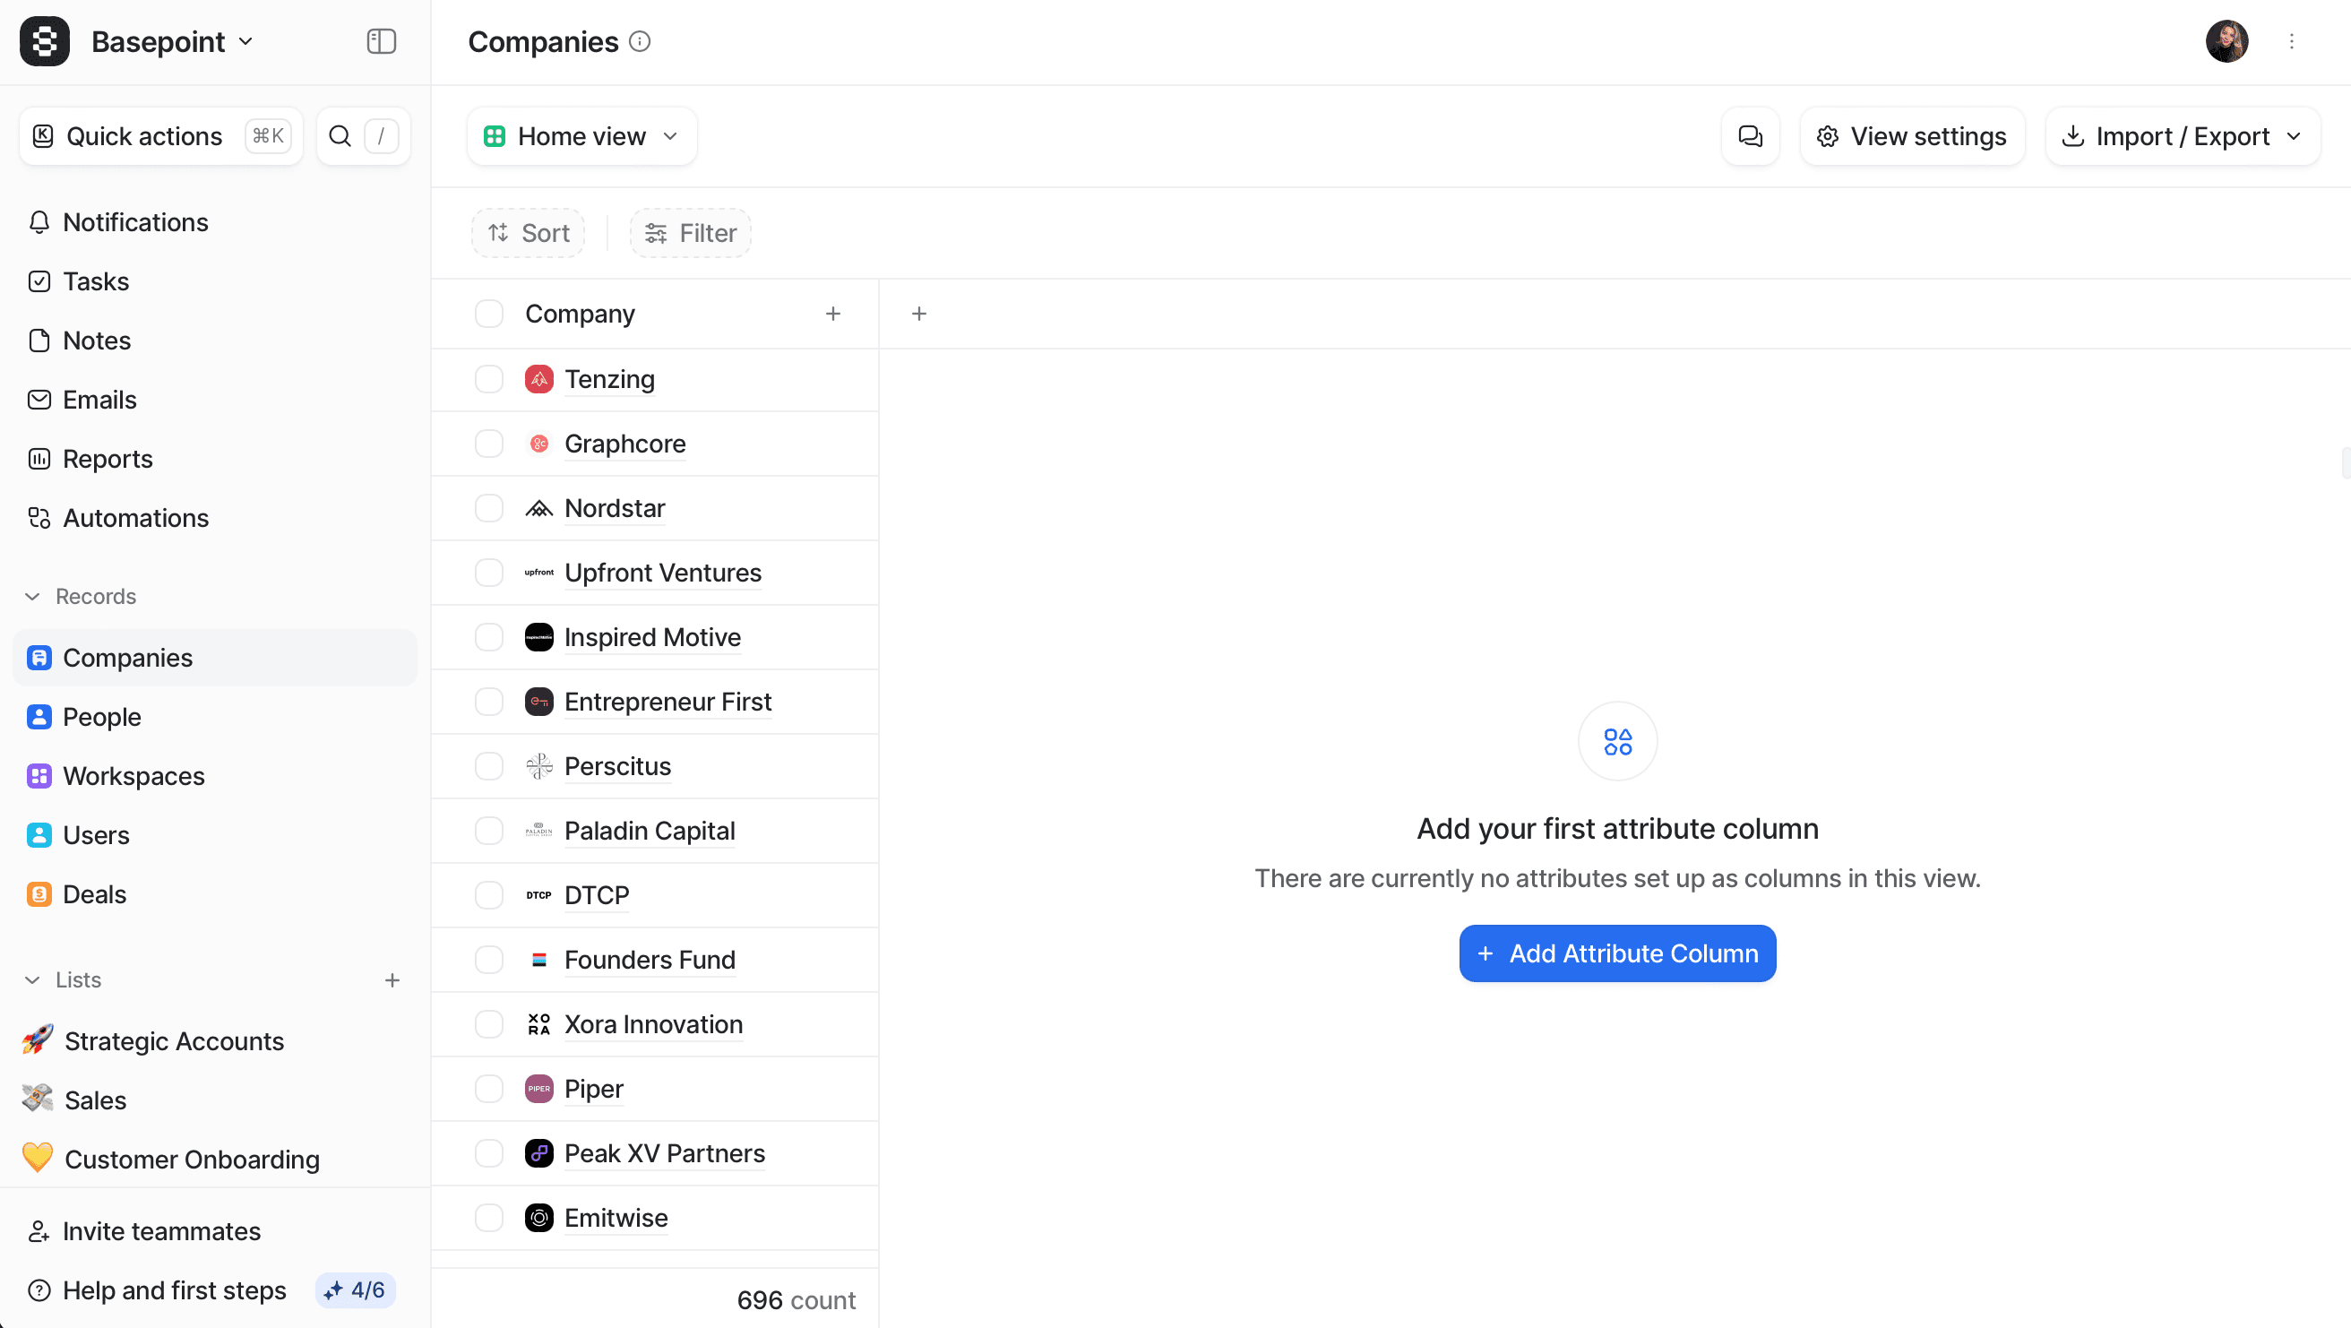Screen dimensions: 2351x1328
Task: Open the Sales list
Action: tap(215, 1099)
